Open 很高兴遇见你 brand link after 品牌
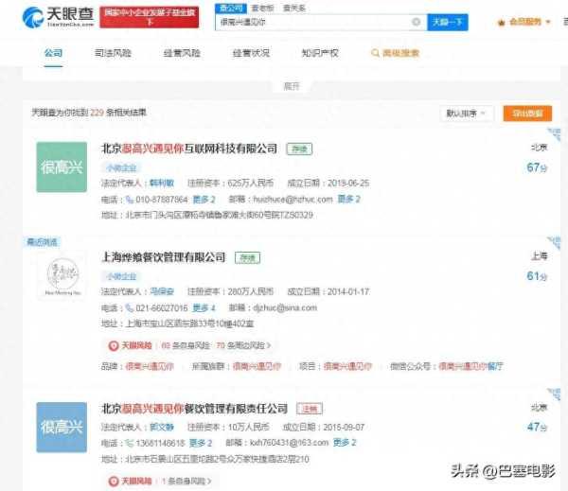568x491 pixels. [x=150, y=366]
